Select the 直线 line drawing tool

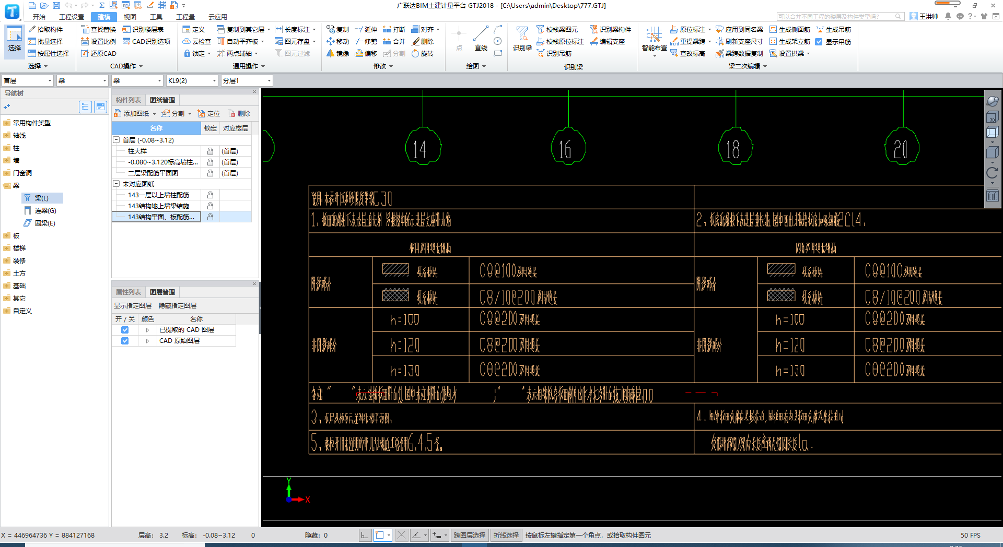[481, 39]
